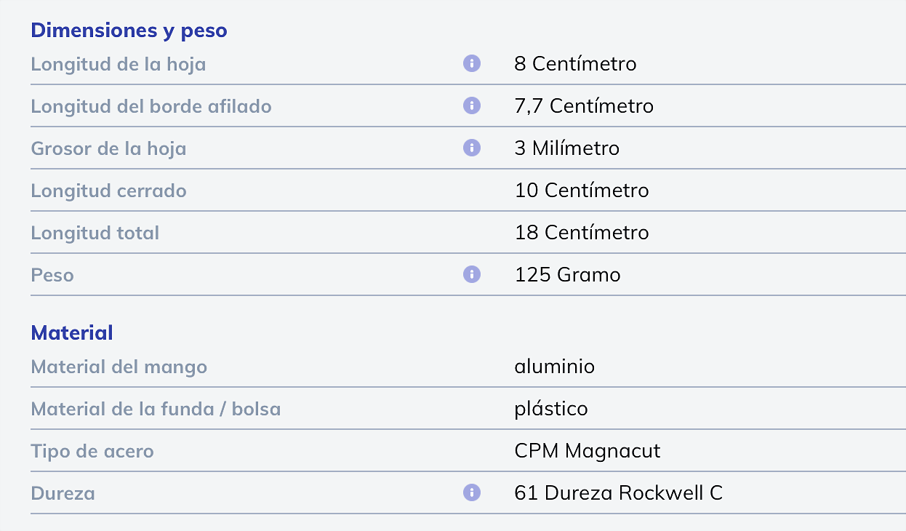Show info about Dureza rating
The width and height of the screenshot is (906, 531).
(472, 493)
